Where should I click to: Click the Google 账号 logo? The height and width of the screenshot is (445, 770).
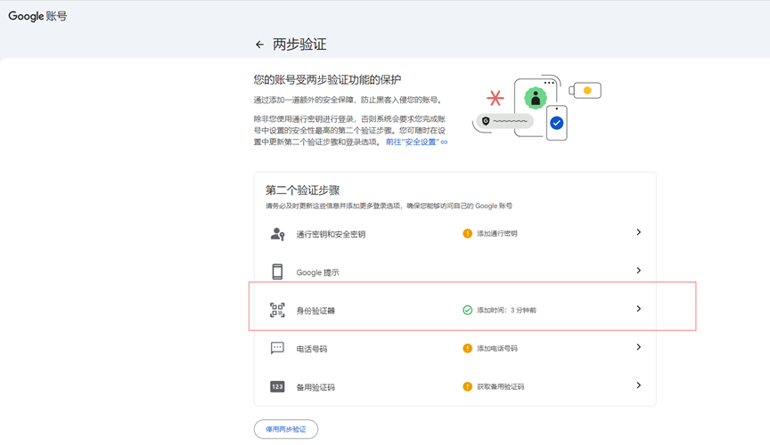tap(37, 16)
